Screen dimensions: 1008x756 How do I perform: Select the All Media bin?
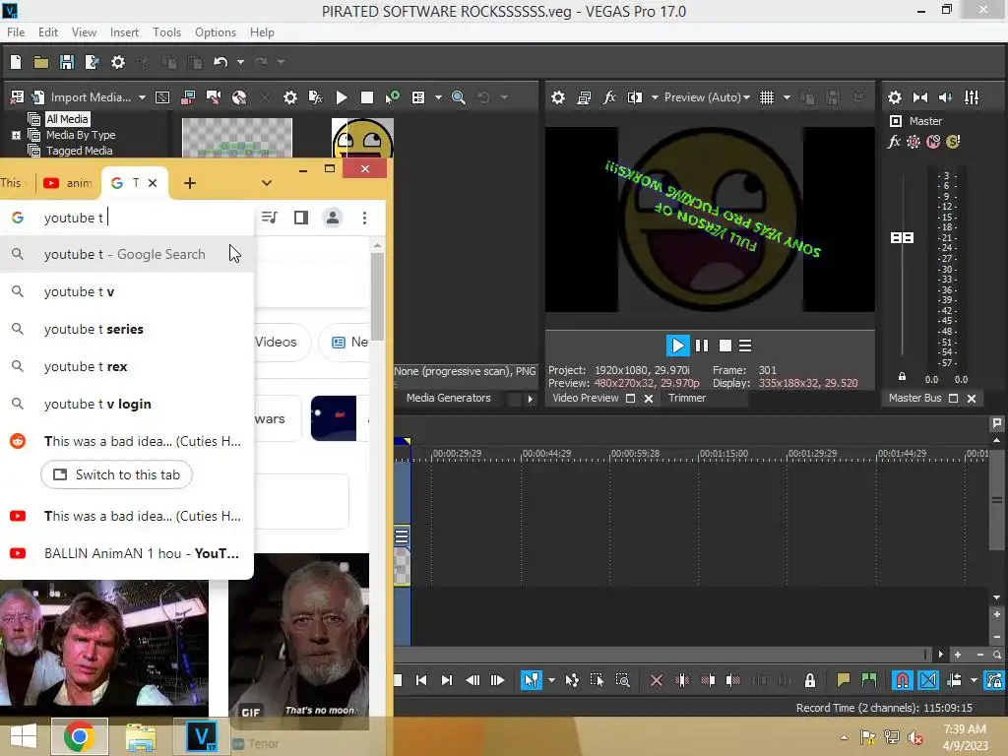click(68, 119)
